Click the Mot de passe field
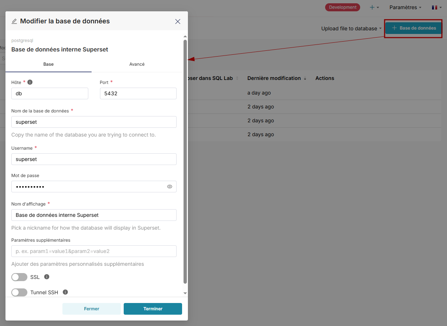 coord(94,187)
